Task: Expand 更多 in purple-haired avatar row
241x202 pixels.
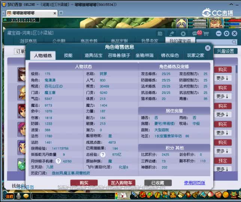Action: tap(223, 151)
